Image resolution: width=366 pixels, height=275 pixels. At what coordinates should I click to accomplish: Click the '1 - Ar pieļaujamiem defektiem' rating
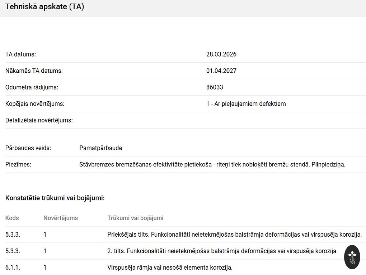[246, 104]
